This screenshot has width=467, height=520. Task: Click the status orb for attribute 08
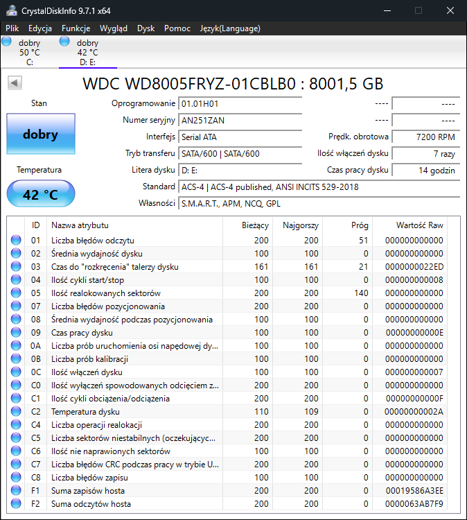point(16,320)
